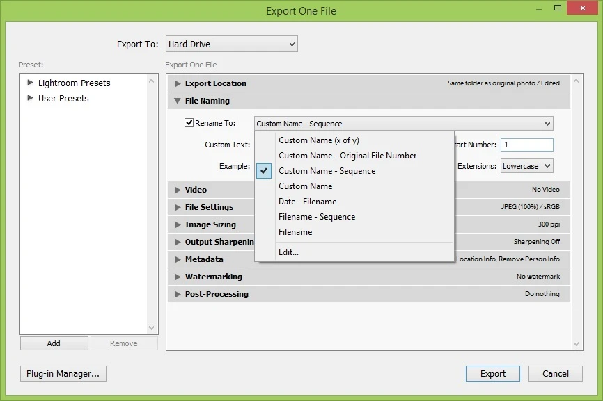The image size is (603, 401).
Task: Click preset list scroll down arrow
Action: click(x=152, y=328)
